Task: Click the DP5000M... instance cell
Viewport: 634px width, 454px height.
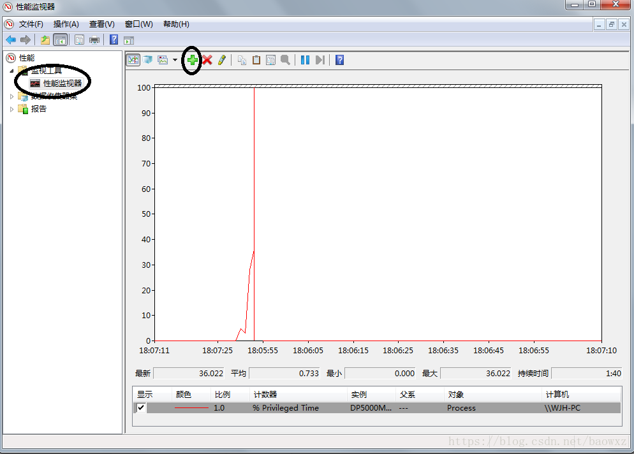Action: coord(371,408)
